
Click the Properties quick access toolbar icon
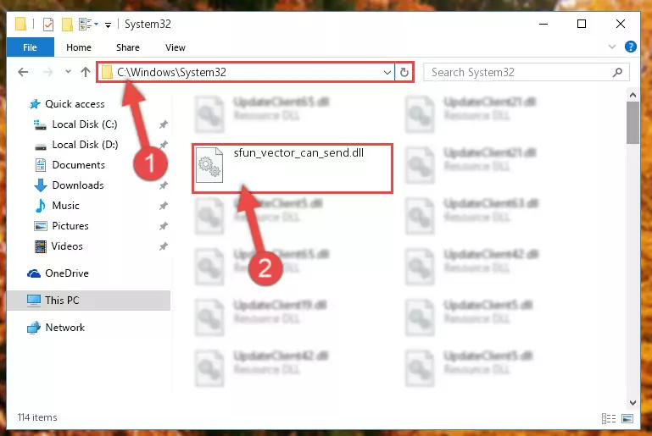[x=48, y=25]
